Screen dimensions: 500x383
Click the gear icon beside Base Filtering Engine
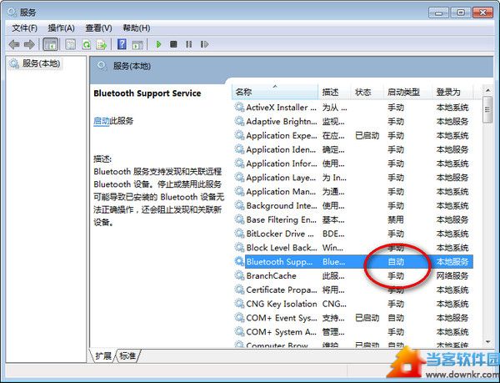coord(239,219)
